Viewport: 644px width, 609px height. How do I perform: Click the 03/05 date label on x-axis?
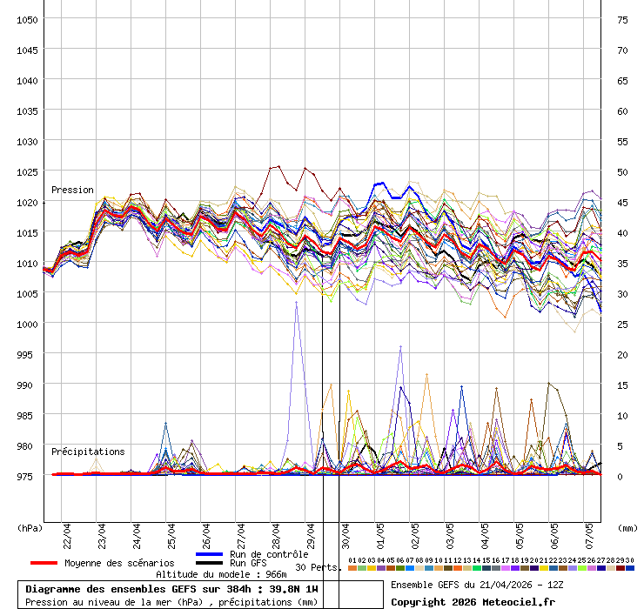(x=450, y=532)
